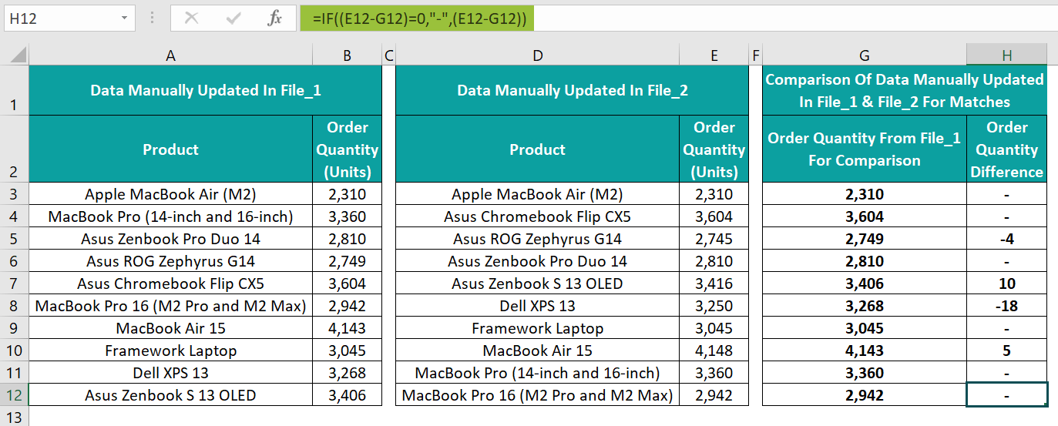Select column B header

click(x=348, y=55)
